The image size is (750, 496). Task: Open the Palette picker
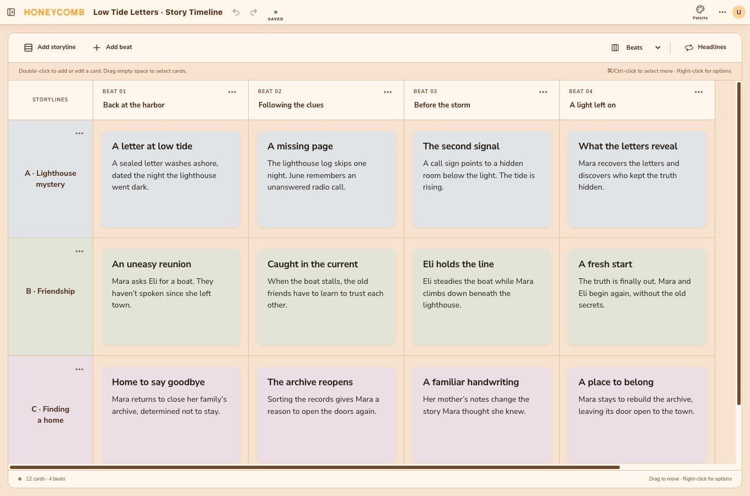coord(700,12)
